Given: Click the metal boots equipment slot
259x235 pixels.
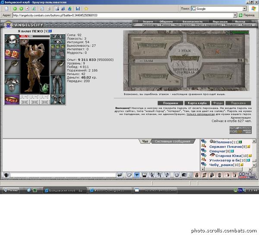Looking at the screenshot, I should tap(58, 99).
